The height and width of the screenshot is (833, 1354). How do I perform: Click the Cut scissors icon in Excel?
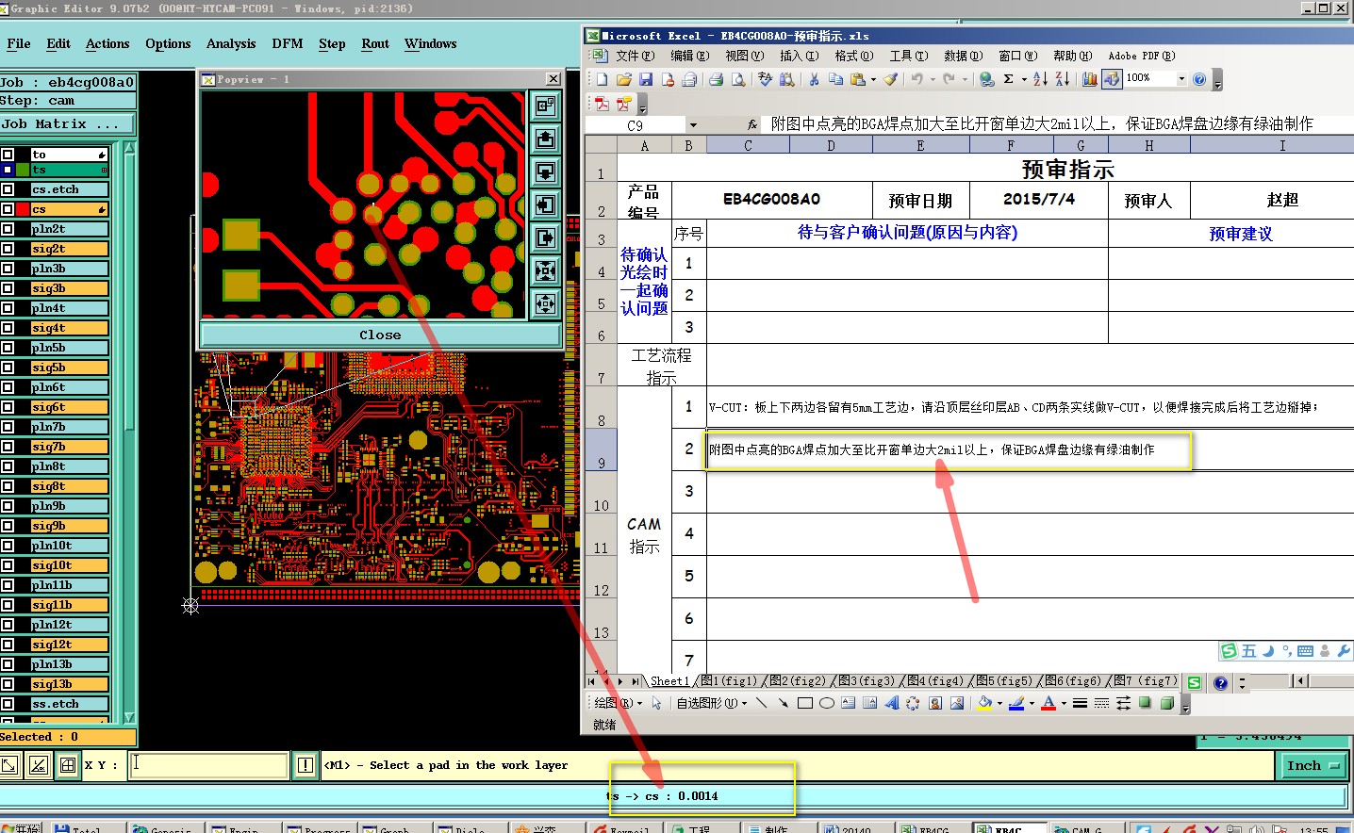point(814,79)
